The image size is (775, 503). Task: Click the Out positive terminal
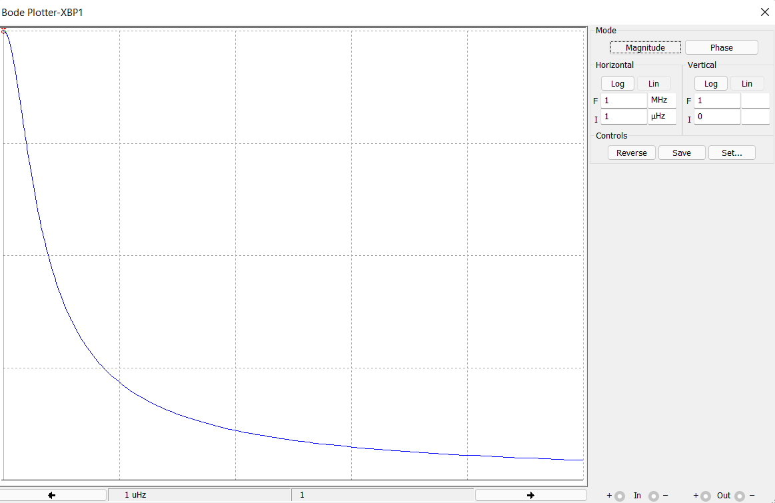(x=706, y=496)
